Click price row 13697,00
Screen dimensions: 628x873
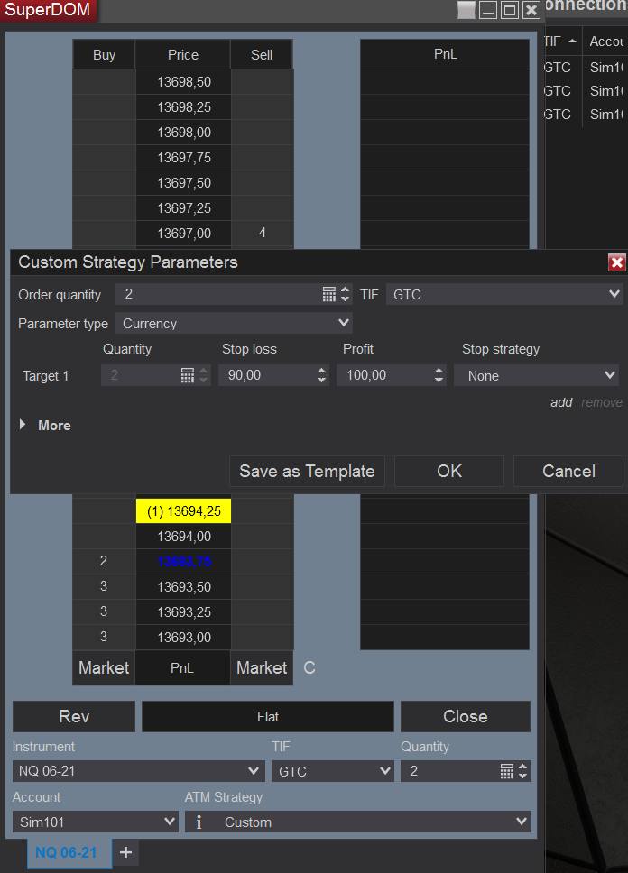[184, 234]
